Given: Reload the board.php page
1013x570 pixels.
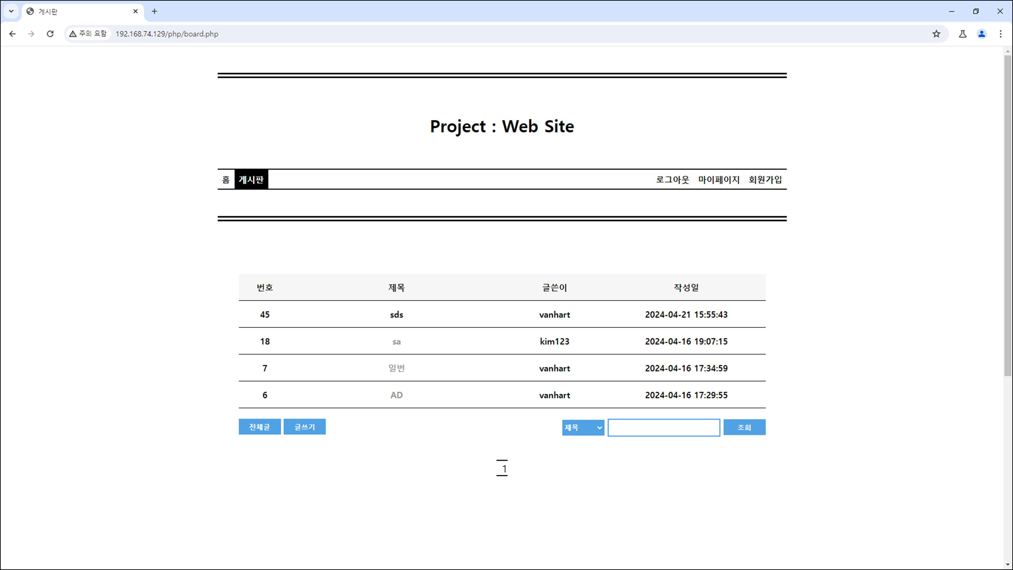Looking at the screenshot, I should click(50, 34).
